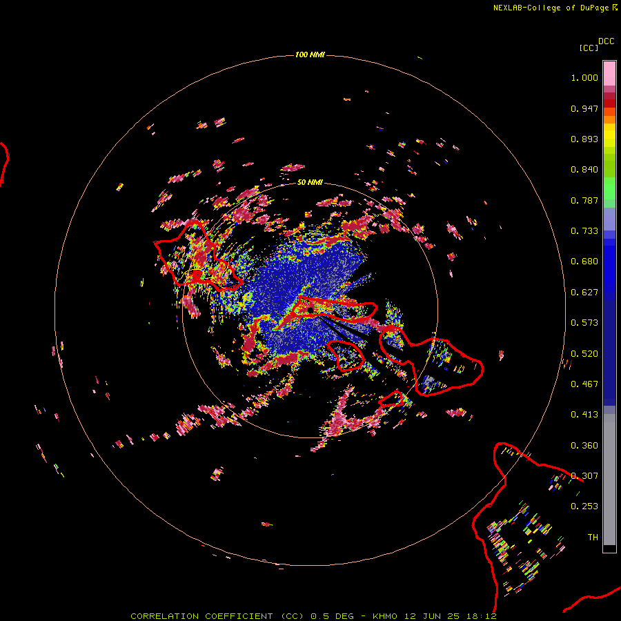This screenshot has width=621, height=621.
Task: Select the 0.360 legend value
Action: tap(584, 446)
